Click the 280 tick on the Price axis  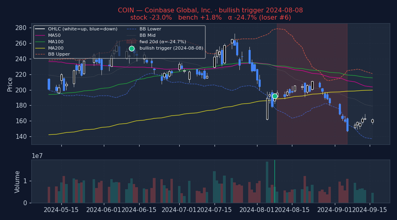(22, 28)
